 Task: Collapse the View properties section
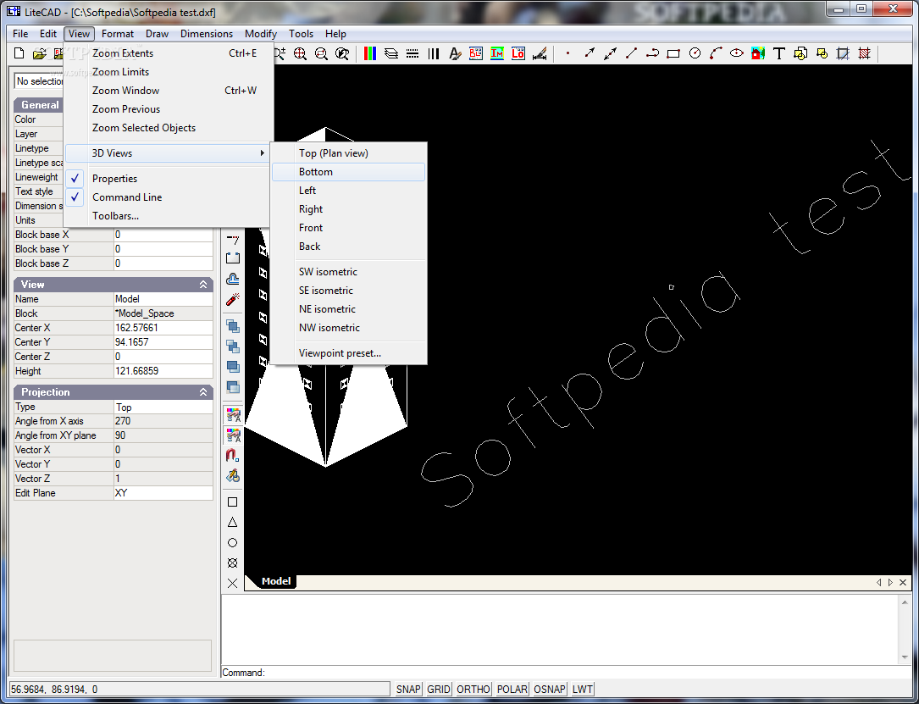pos(203,285)
